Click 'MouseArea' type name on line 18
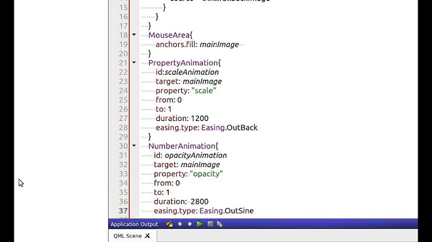This screenshot has width=432, height=242. pyautogui.click(x=169, y=35)
